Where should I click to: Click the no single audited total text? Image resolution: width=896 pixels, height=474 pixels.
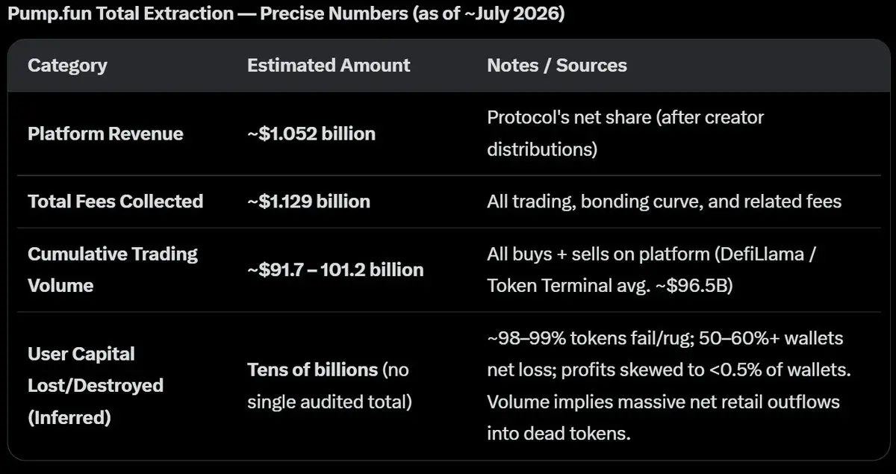click(x=329, y=385)
